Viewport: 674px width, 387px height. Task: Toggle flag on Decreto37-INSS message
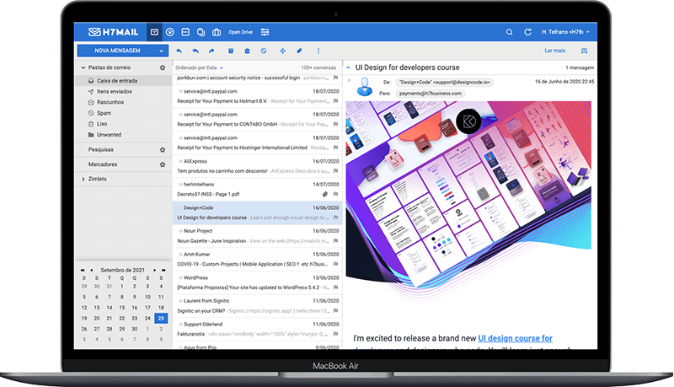click(x=335, y=195)
